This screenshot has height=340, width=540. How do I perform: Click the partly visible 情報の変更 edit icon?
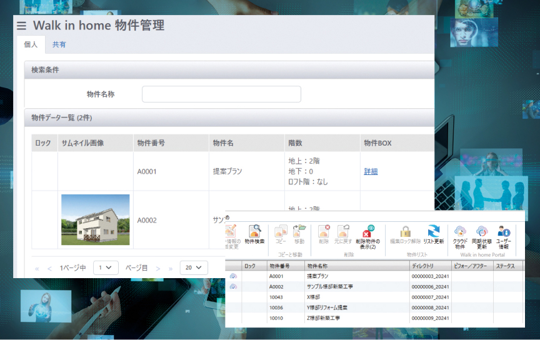click(x=232, y=237)
